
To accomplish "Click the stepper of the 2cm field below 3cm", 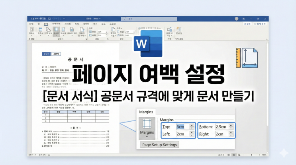I will click(106, 35).
